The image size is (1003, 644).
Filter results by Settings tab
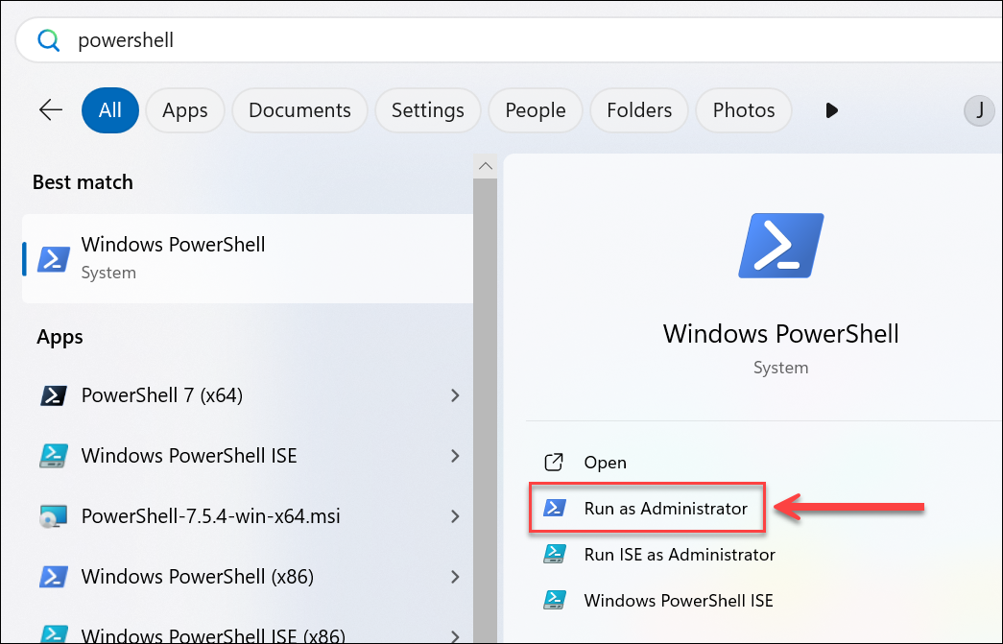427,110
